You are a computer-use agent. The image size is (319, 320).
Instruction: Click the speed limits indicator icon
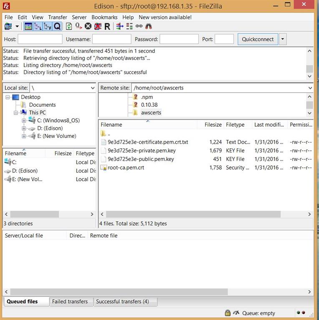coord(236,312)
